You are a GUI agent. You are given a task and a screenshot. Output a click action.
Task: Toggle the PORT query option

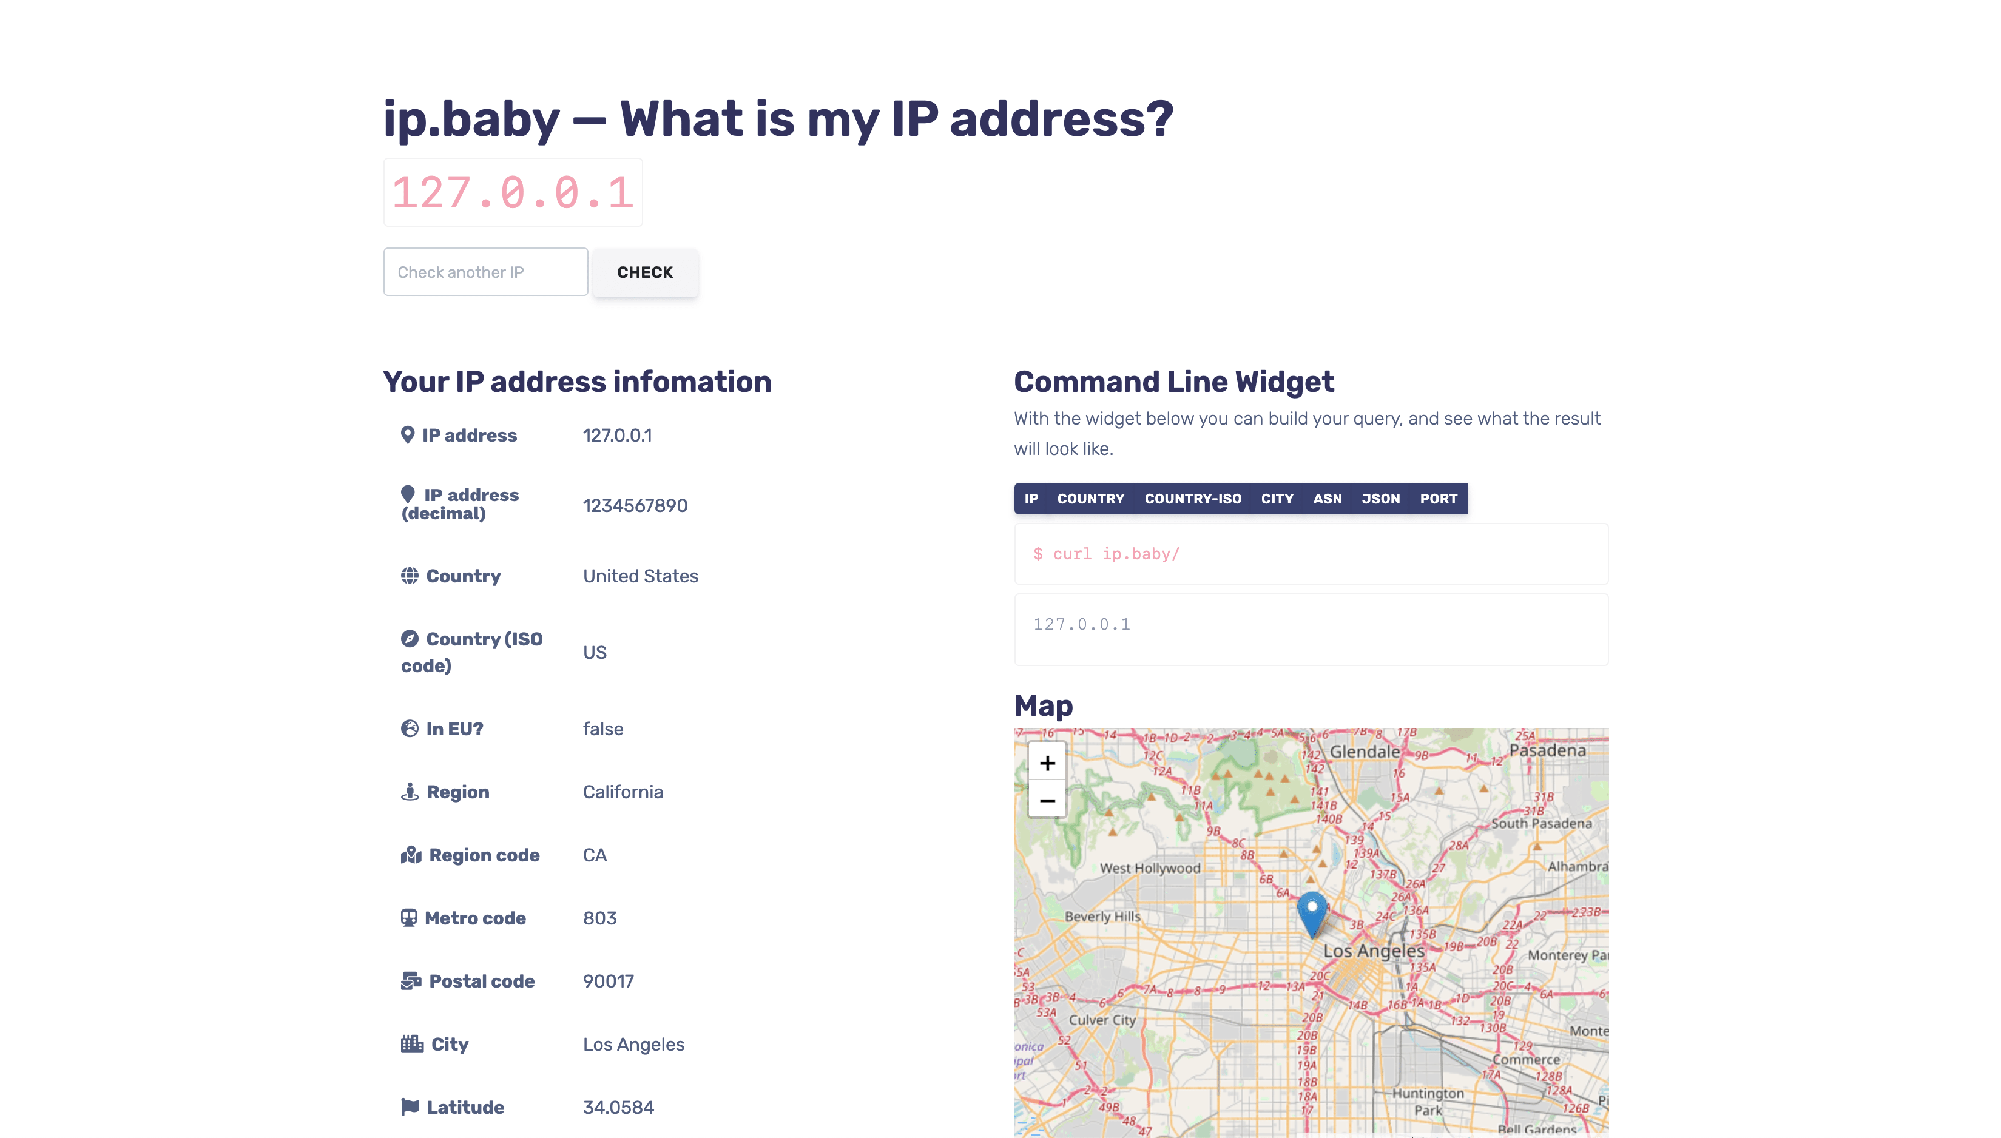pyautogui.click(x=1438, y=499)
